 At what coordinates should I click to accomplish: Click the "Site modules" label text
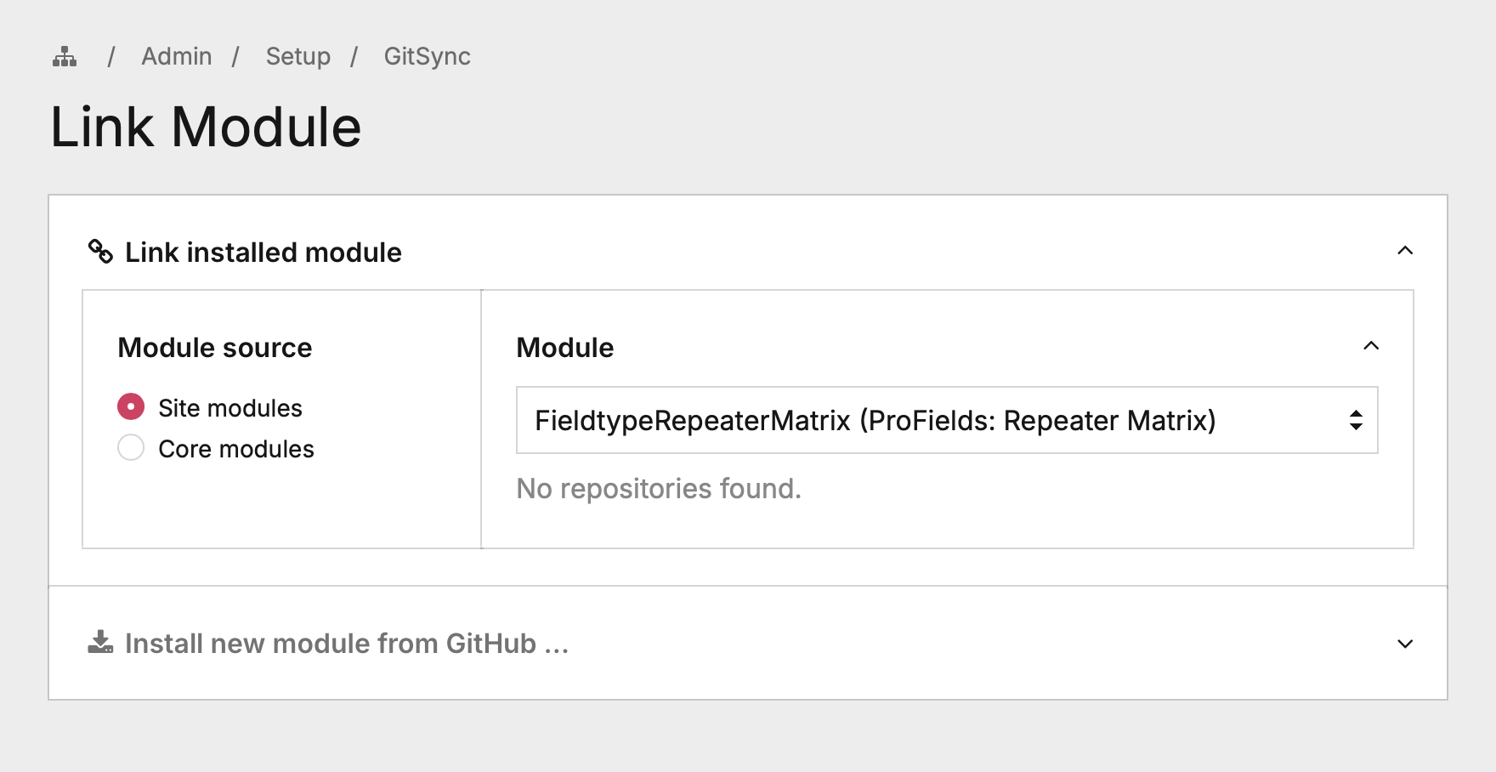tap(230, 408)
